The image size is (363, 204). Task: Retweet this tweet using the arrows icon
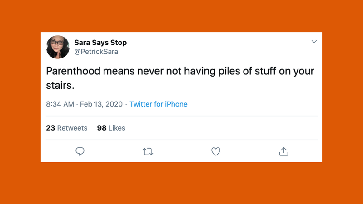pos(148,151)
